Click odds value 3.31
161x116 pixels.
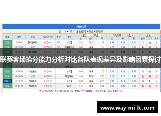pos(123,42)
